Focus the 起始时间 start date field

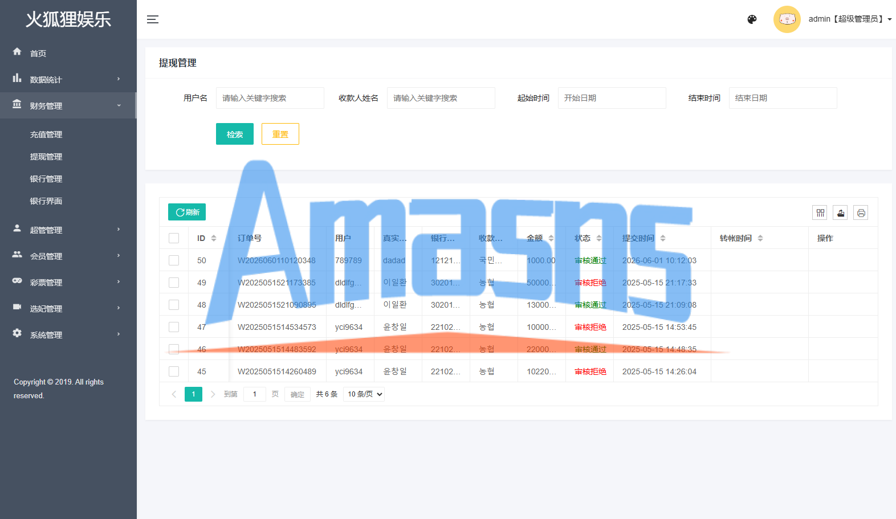[612, 98]
